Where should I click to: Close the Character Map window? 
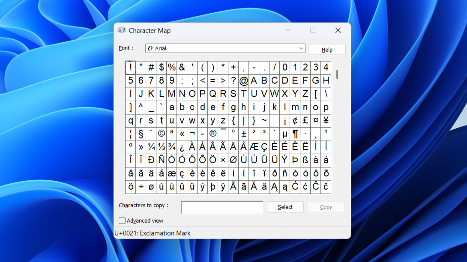(338, 30)
